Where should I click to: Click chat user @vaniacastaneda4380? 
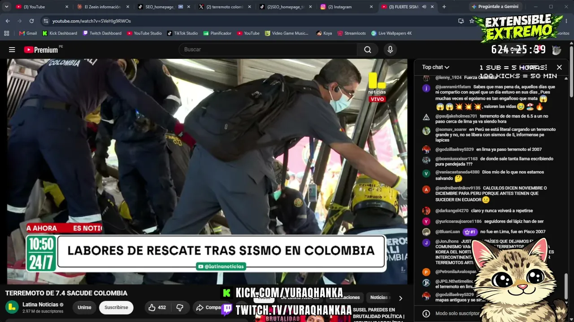pyautogui.click(x=457, y=172)
